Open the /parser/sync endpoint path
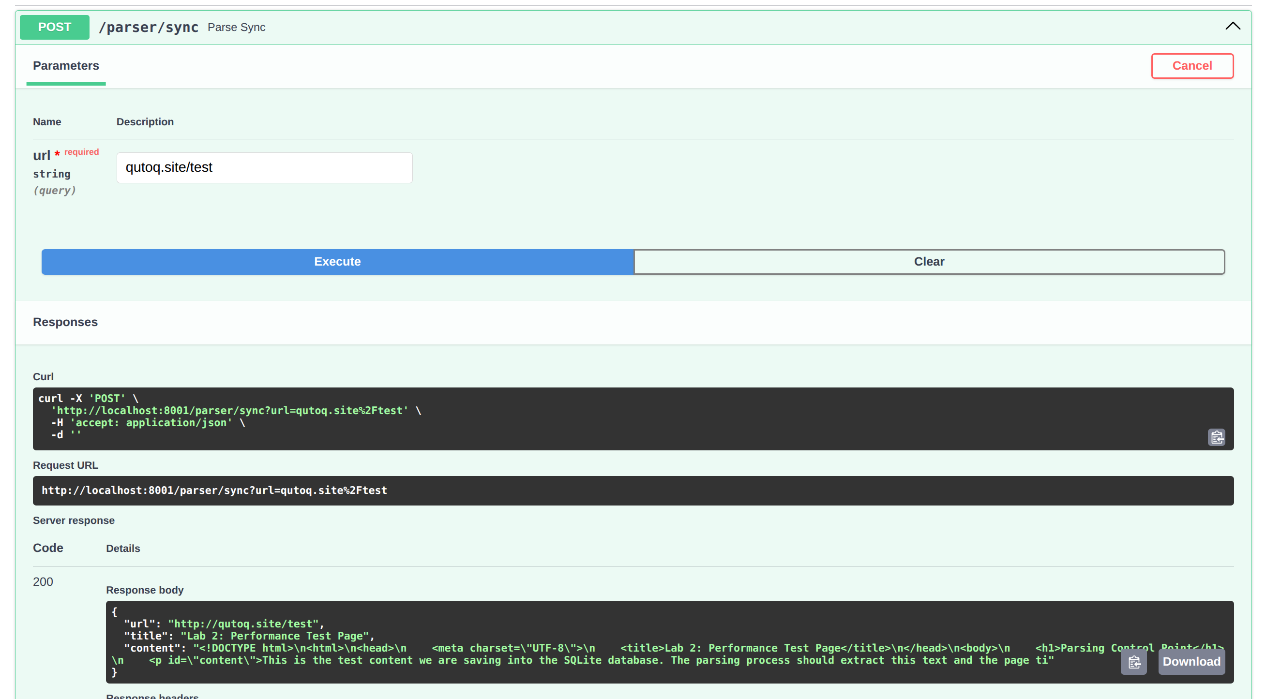Screen dimensions: 1281x699 [x=149, y=28]
